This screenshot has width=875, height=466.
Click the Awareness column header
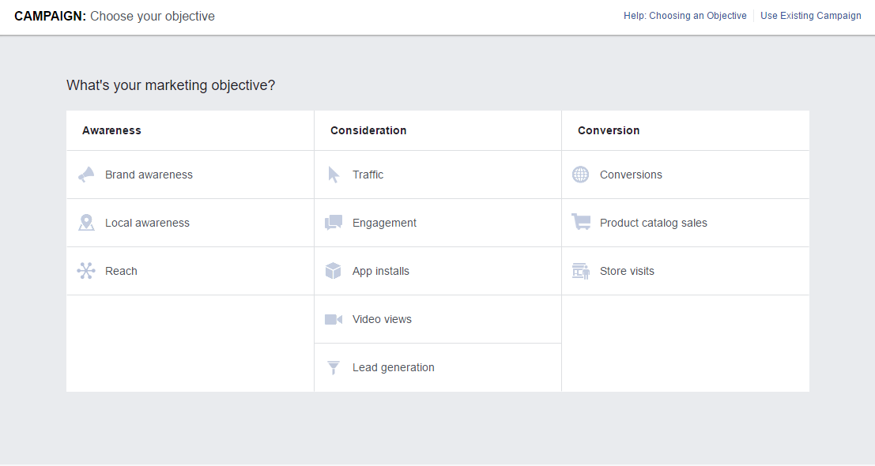pyautogui.click(x=111, y=130)
